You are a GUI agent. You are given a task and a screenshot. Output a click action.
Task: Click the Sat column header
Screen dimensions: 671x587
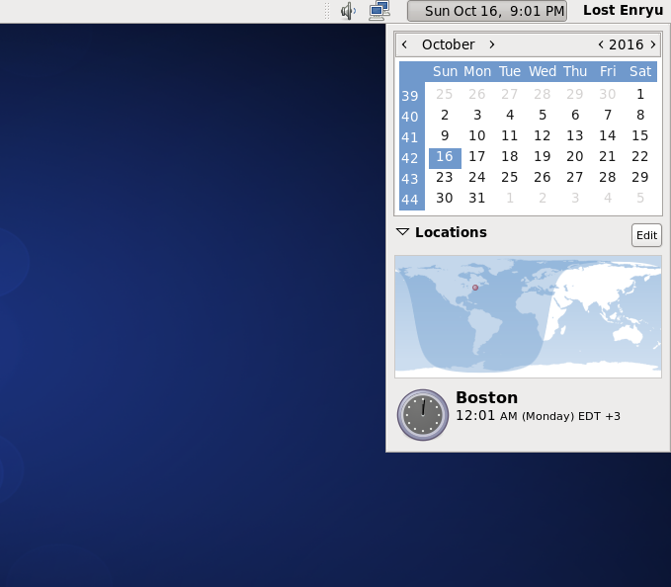640,71
